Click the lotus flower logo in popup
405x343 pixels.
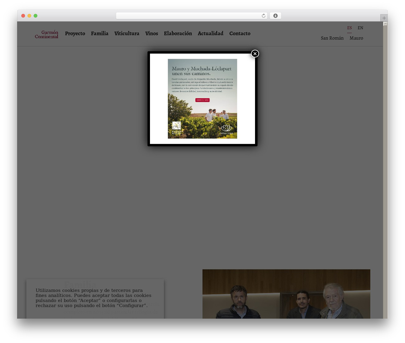[x=227, y=130]
